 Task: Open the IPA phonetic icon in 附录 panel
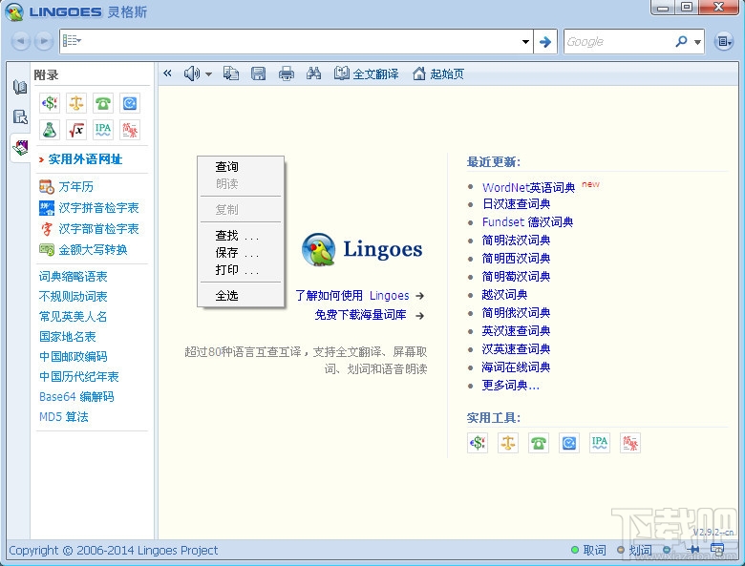[x=103, y=130]
